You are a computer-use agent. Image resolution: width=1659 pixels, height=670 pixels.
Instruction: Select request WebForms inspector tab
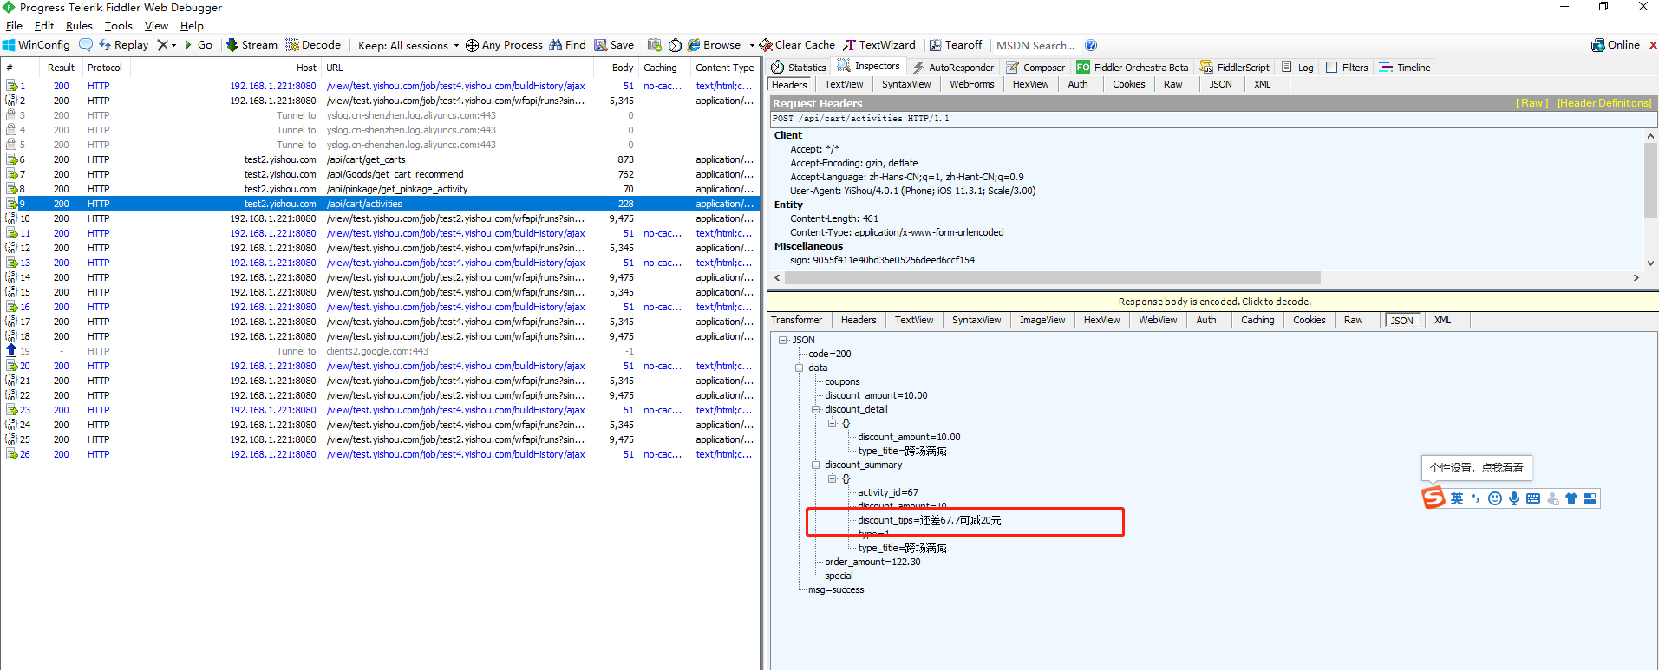[971, 84]
